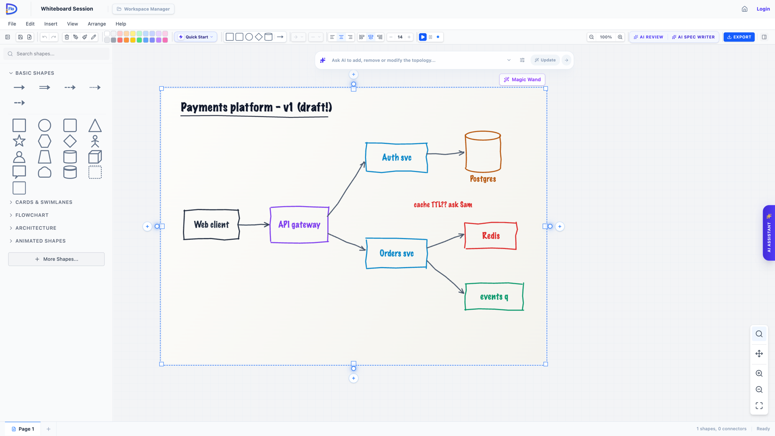The height and width of the screenshot is (436, 775).
Task: Expand the Flowchart section
Action: 28,215
